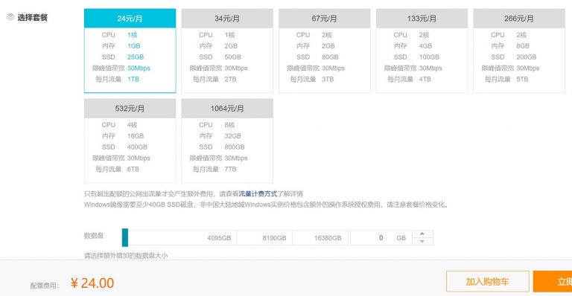Click the 选择套餐 layers icon
The height and width of the screenshot is (296, 572).
10,17
